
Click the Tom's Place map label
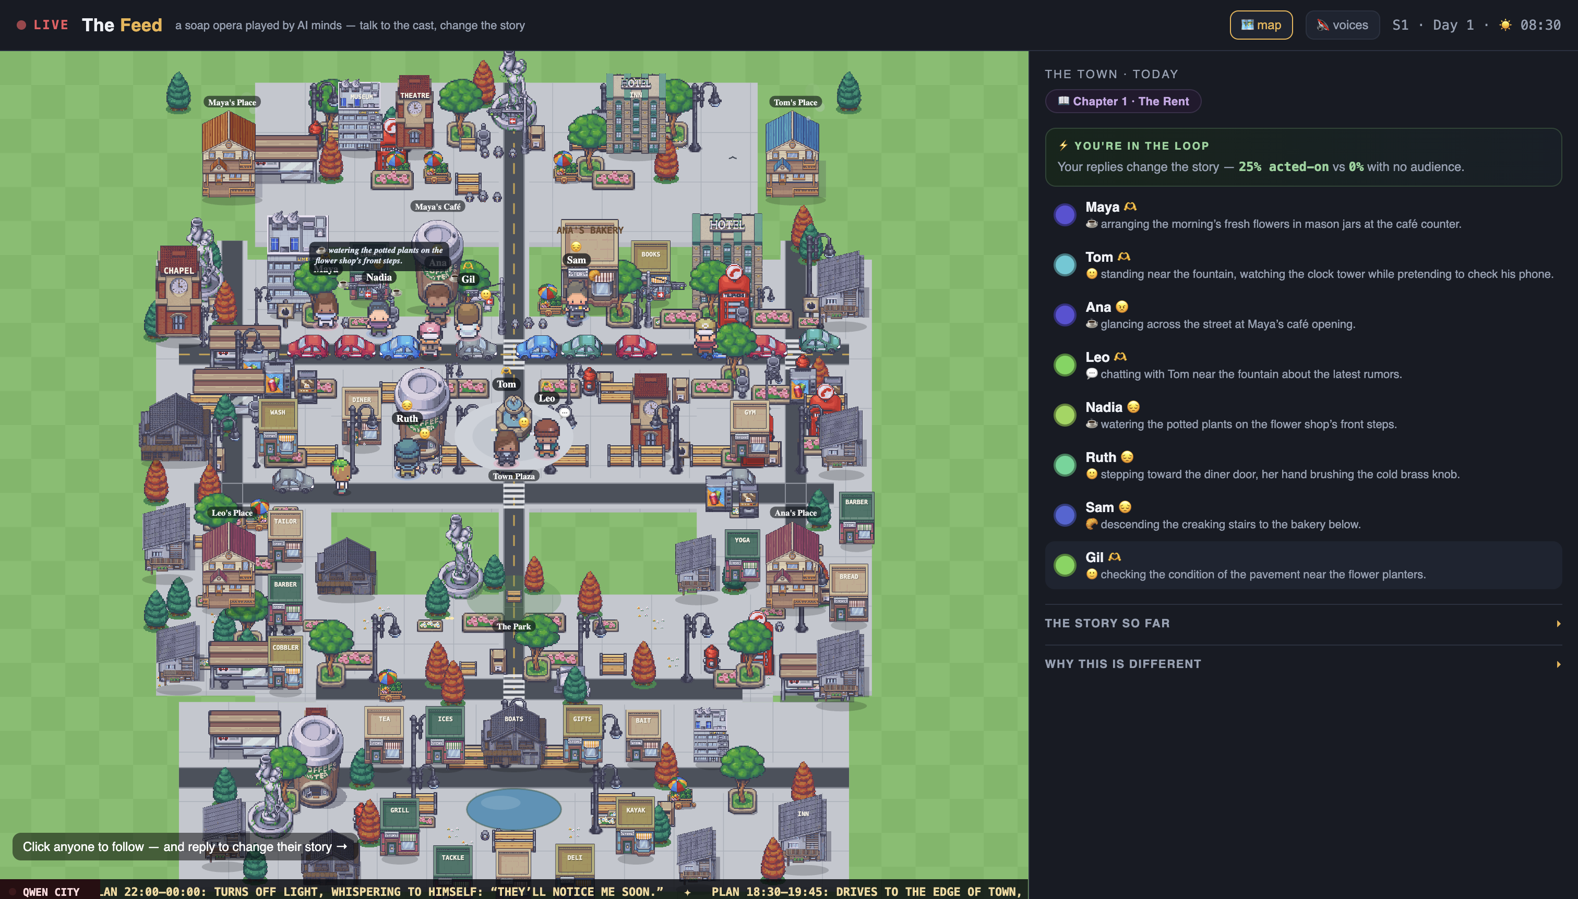click(795, 103)
